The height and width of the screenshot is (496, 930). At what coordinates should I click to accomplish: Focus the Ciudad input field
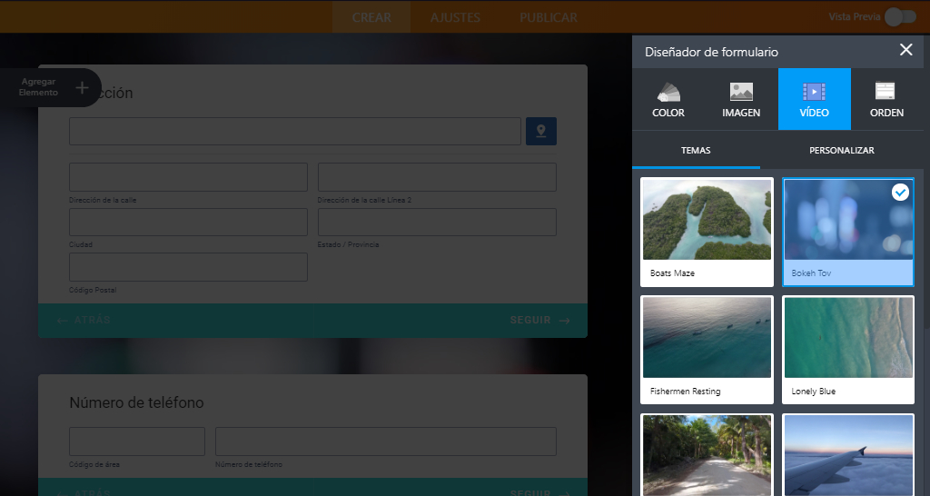tap(188, 222)
